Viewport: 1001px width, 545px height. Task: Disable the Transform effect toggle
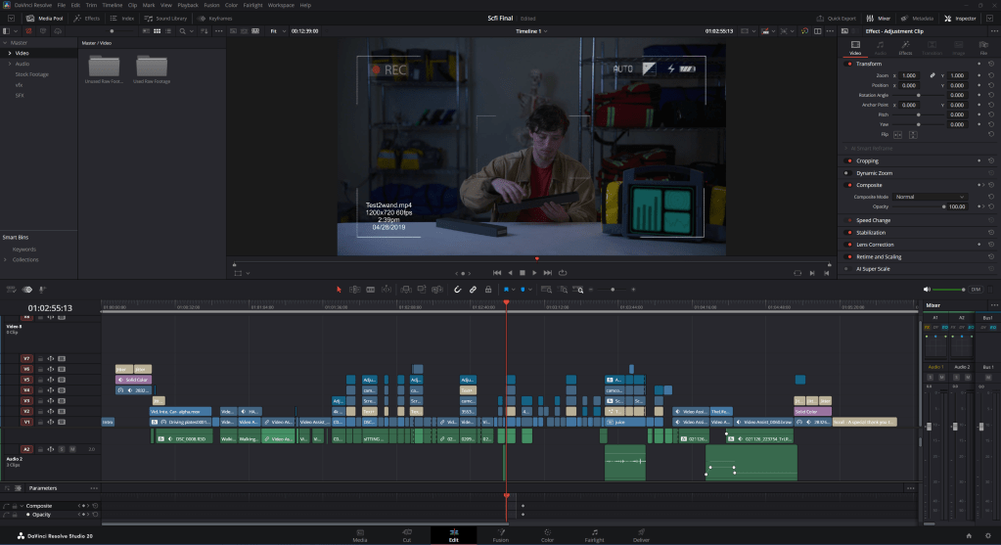click(847, 64)
